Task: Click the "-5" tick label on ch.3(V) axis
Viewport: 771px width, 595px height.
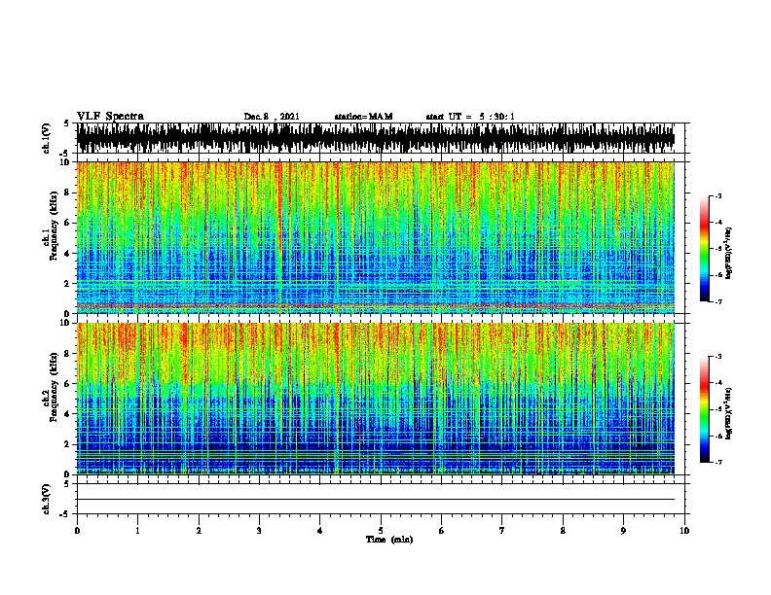Action: pos(65,514)
